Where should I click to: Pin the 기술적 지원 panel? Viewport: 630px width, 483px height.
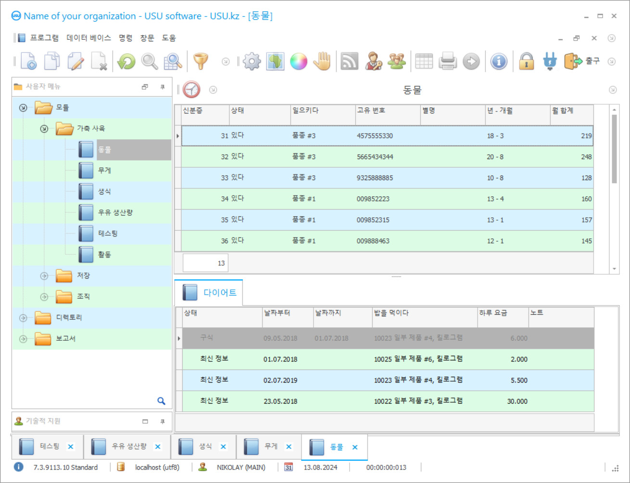coord(163,421)
